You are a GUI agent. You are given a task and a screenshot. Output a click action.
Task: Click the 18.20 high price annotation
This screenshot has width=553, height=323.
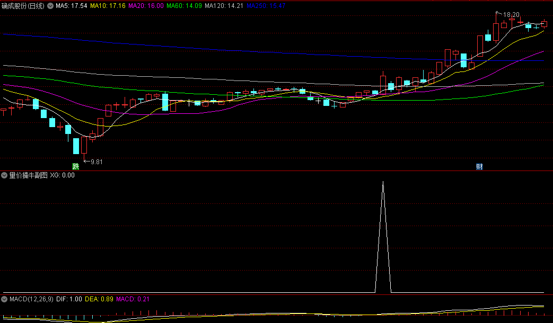511,14
